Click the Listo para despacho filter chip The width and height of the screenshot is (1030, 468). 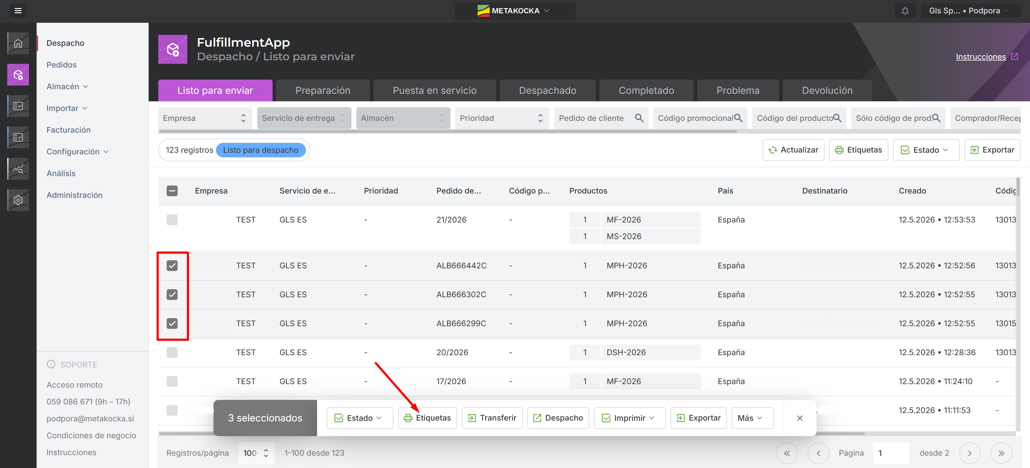[261, 150]
